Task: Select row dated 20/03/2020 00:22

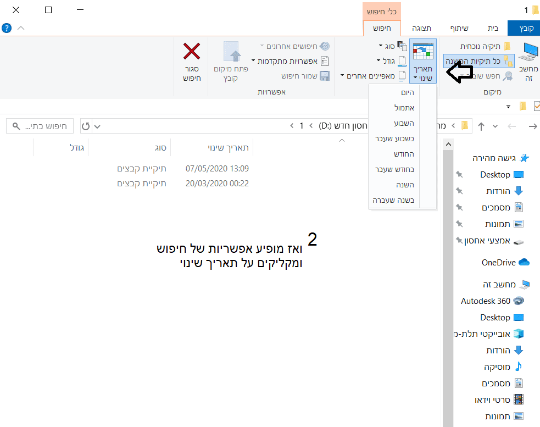Action: pos(217,184)
